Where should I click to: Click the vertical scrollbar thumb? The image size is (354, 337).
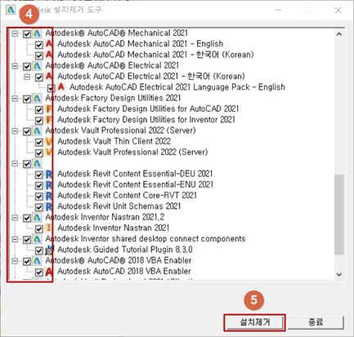point(339,215)
